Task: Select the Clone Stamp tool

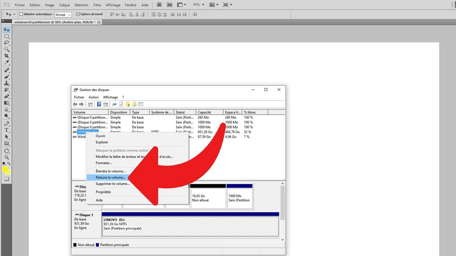Action: pyautogui.click(x=6, y=83)
